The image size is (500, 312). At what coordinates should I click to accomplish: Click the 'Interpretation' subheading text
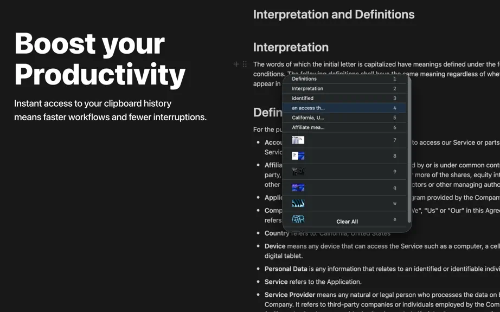291,47
